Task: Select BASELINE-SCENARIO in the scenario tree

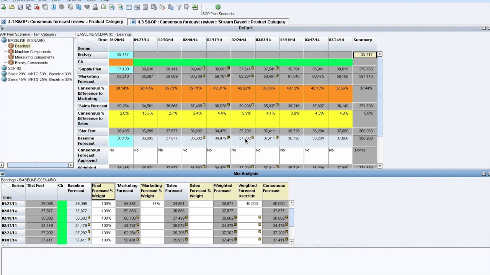Action: tap(26, 40)
